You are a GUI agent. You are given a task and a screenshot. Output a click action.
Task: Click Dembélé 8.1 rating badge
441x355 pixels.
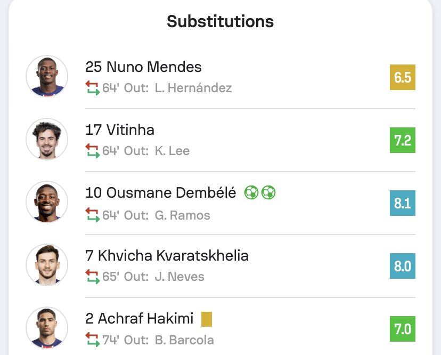click(x=402, y=204)
